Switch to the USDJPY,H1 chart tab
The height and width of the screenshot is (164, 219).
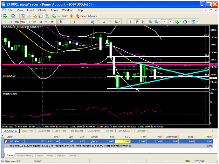(x=28, y=131)
